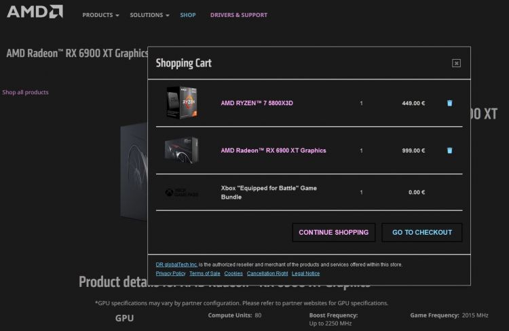Open the AMD Radeon RX 6900 XT Graphics link
The width and height of the screenshot is (509, 331).
click(x=274, y=151)
